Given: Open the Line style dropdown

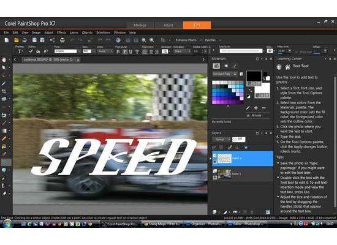Looking at the screenshot, I should pyautogui.click(x=263, y=51).
